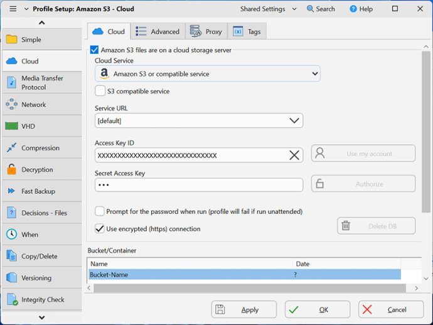Expand sidebar list downward with bottom chevron
This screenshot has width=433, height=325.
pyautogui.click(x=41, y=317)
